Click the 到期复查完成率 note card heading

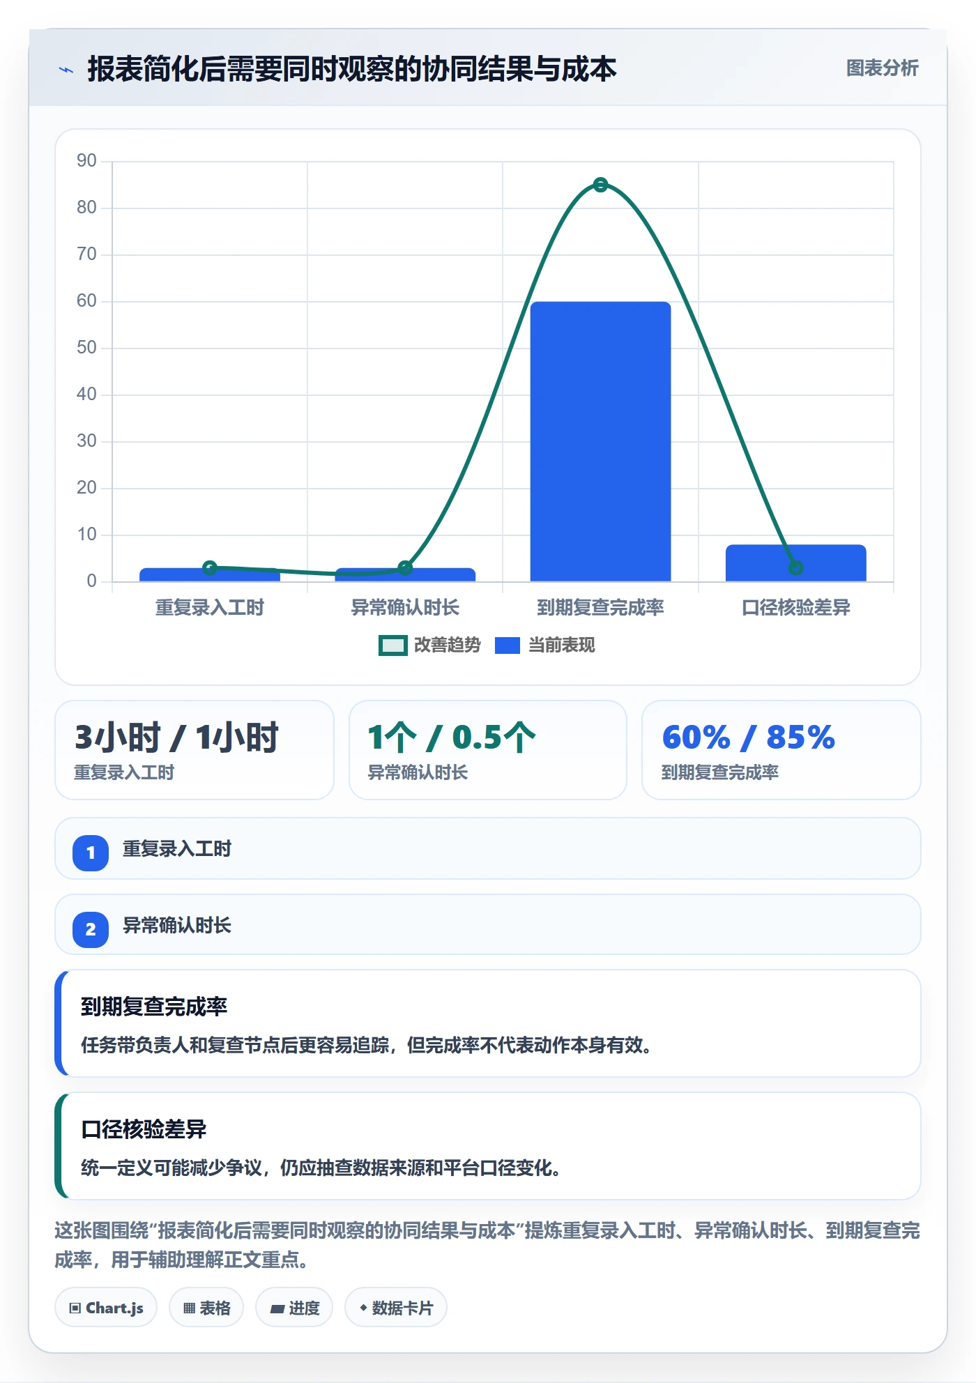pos(154,1007)
